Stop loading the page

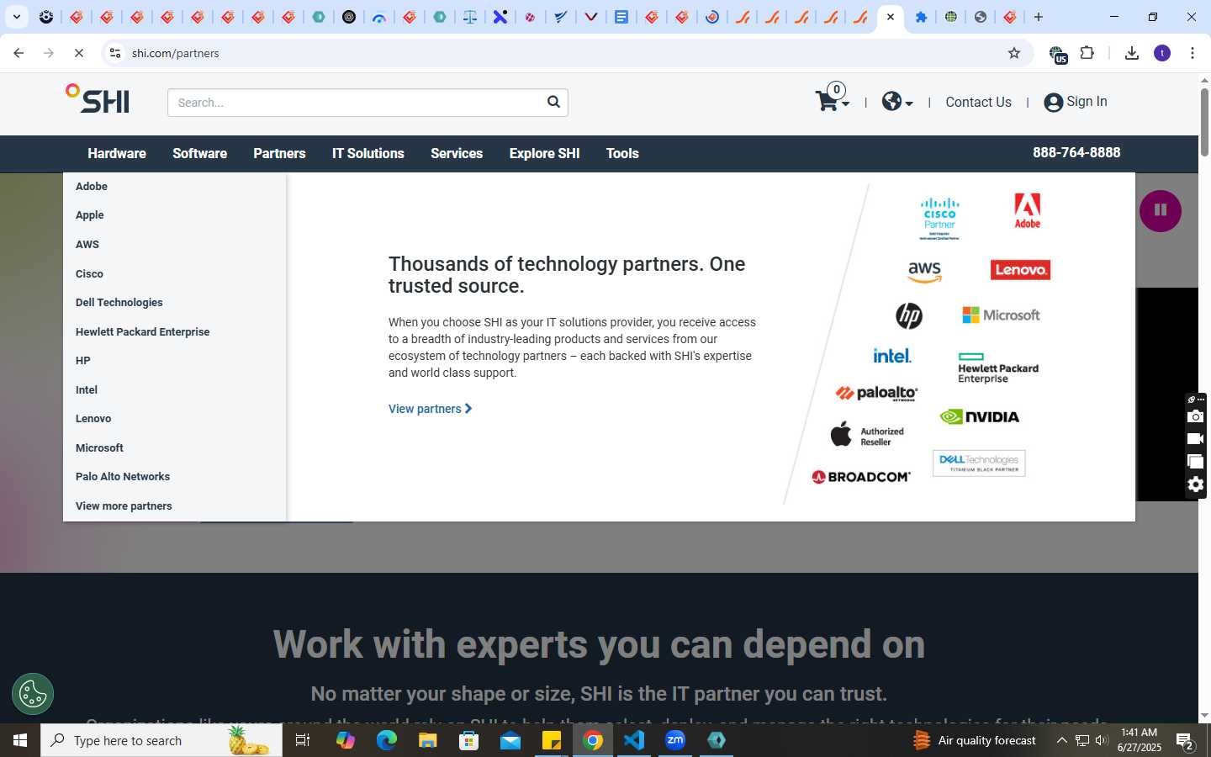pyautogui.click(x=79, y=53)
